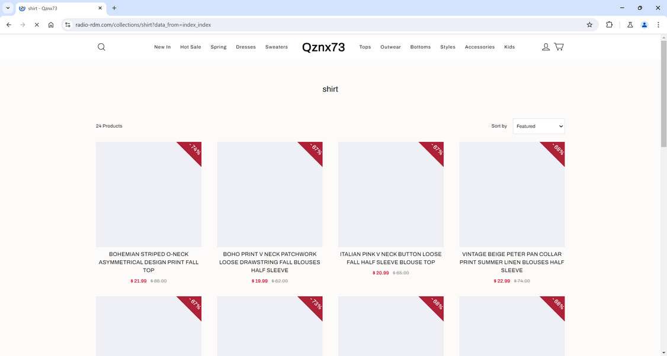The height and width of the screenshot is (356, 667).
Task: Click the $ 22.99 sale price
Action: [502, 281]
